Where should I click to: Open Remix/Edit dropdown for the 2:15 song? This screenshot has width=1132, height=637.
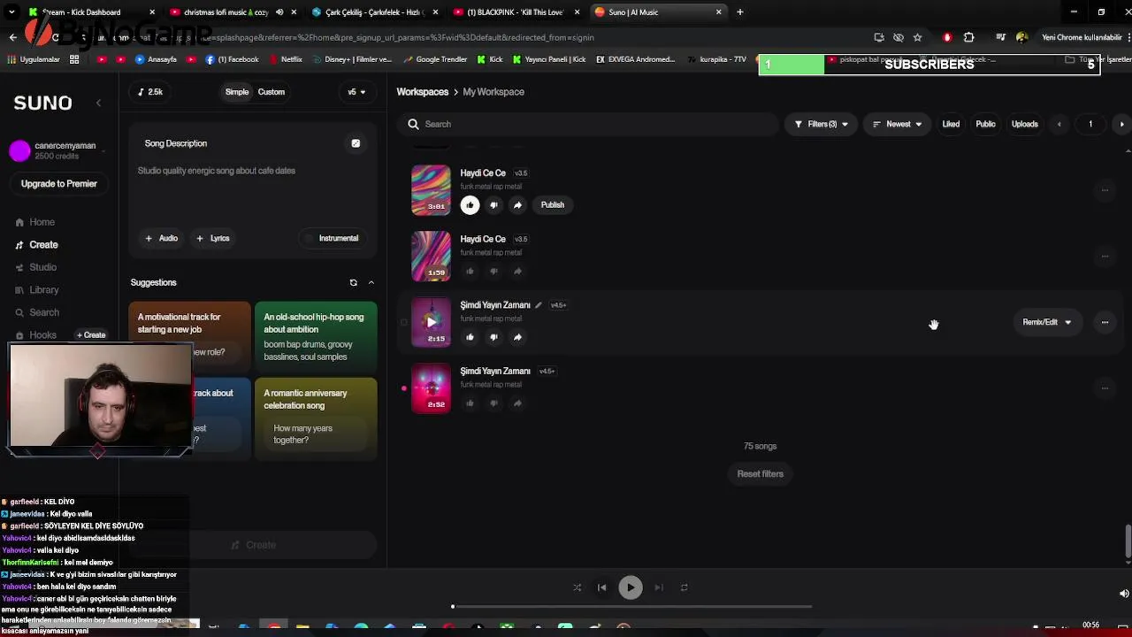(x=1046, y=322)
